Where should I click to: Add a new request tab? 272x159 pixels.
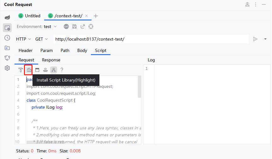click(96, 16)
